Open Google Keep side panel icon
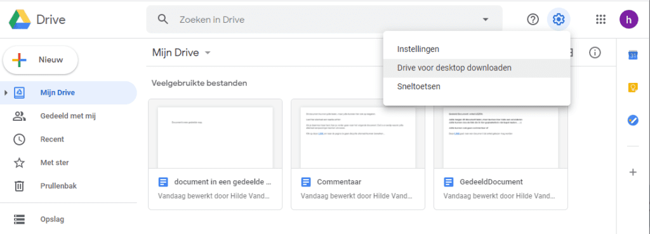Viewport: 650px width, 234px height. 633,87
